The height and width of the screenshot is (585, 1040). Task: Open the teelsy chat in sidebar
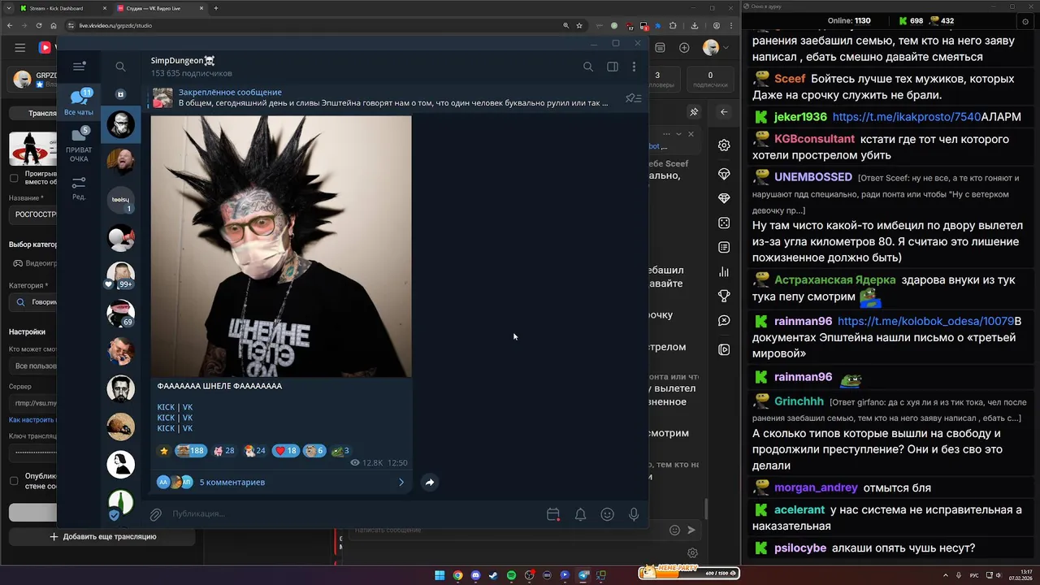click(121, 200)
